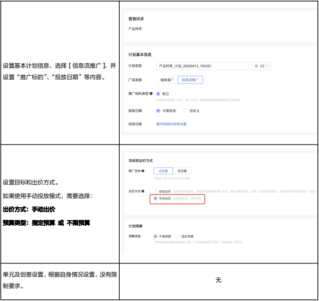This screenshot has width=319, height=301.
Task: Click the bold 预算类型 instruction line
Action: 46,223
